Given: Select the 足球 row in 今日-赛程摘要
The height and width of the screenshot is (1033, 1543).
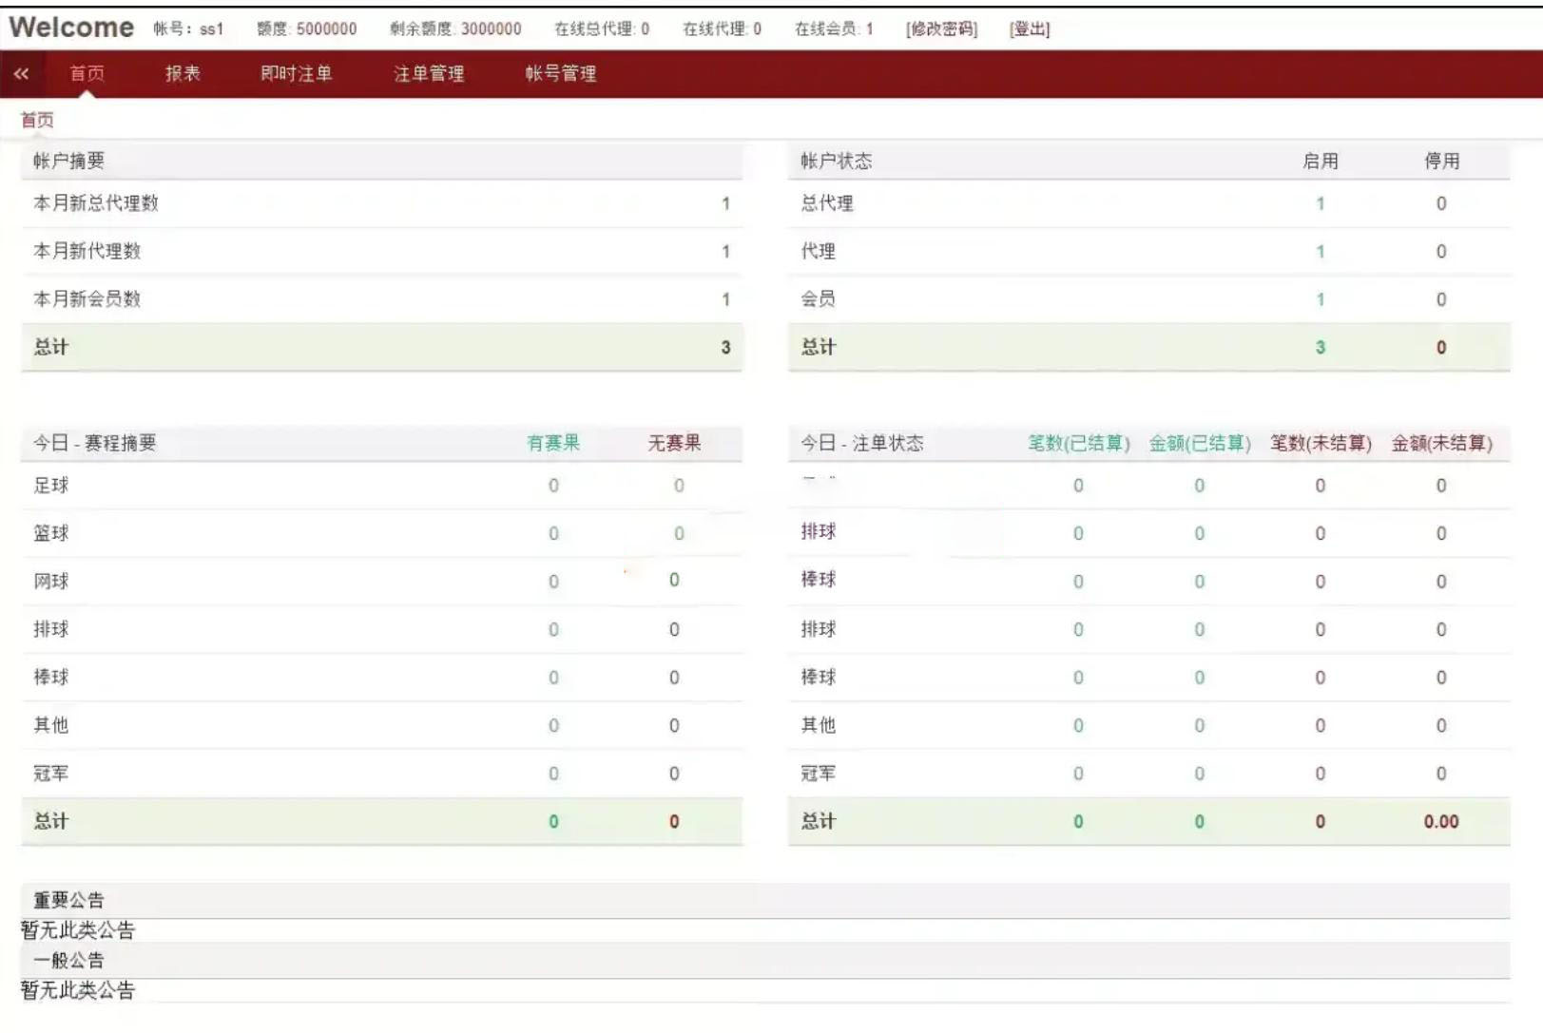Looking at the screenshot, I should pos(51,486).
